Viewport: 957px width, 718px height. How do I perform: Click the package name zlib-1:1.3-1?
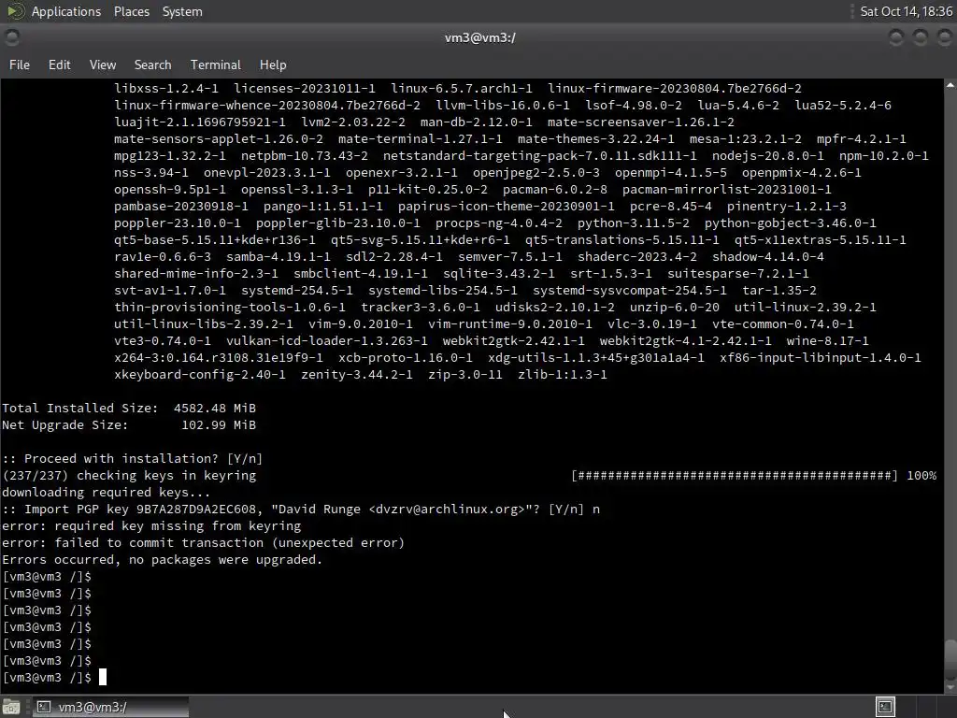point(562,375)
